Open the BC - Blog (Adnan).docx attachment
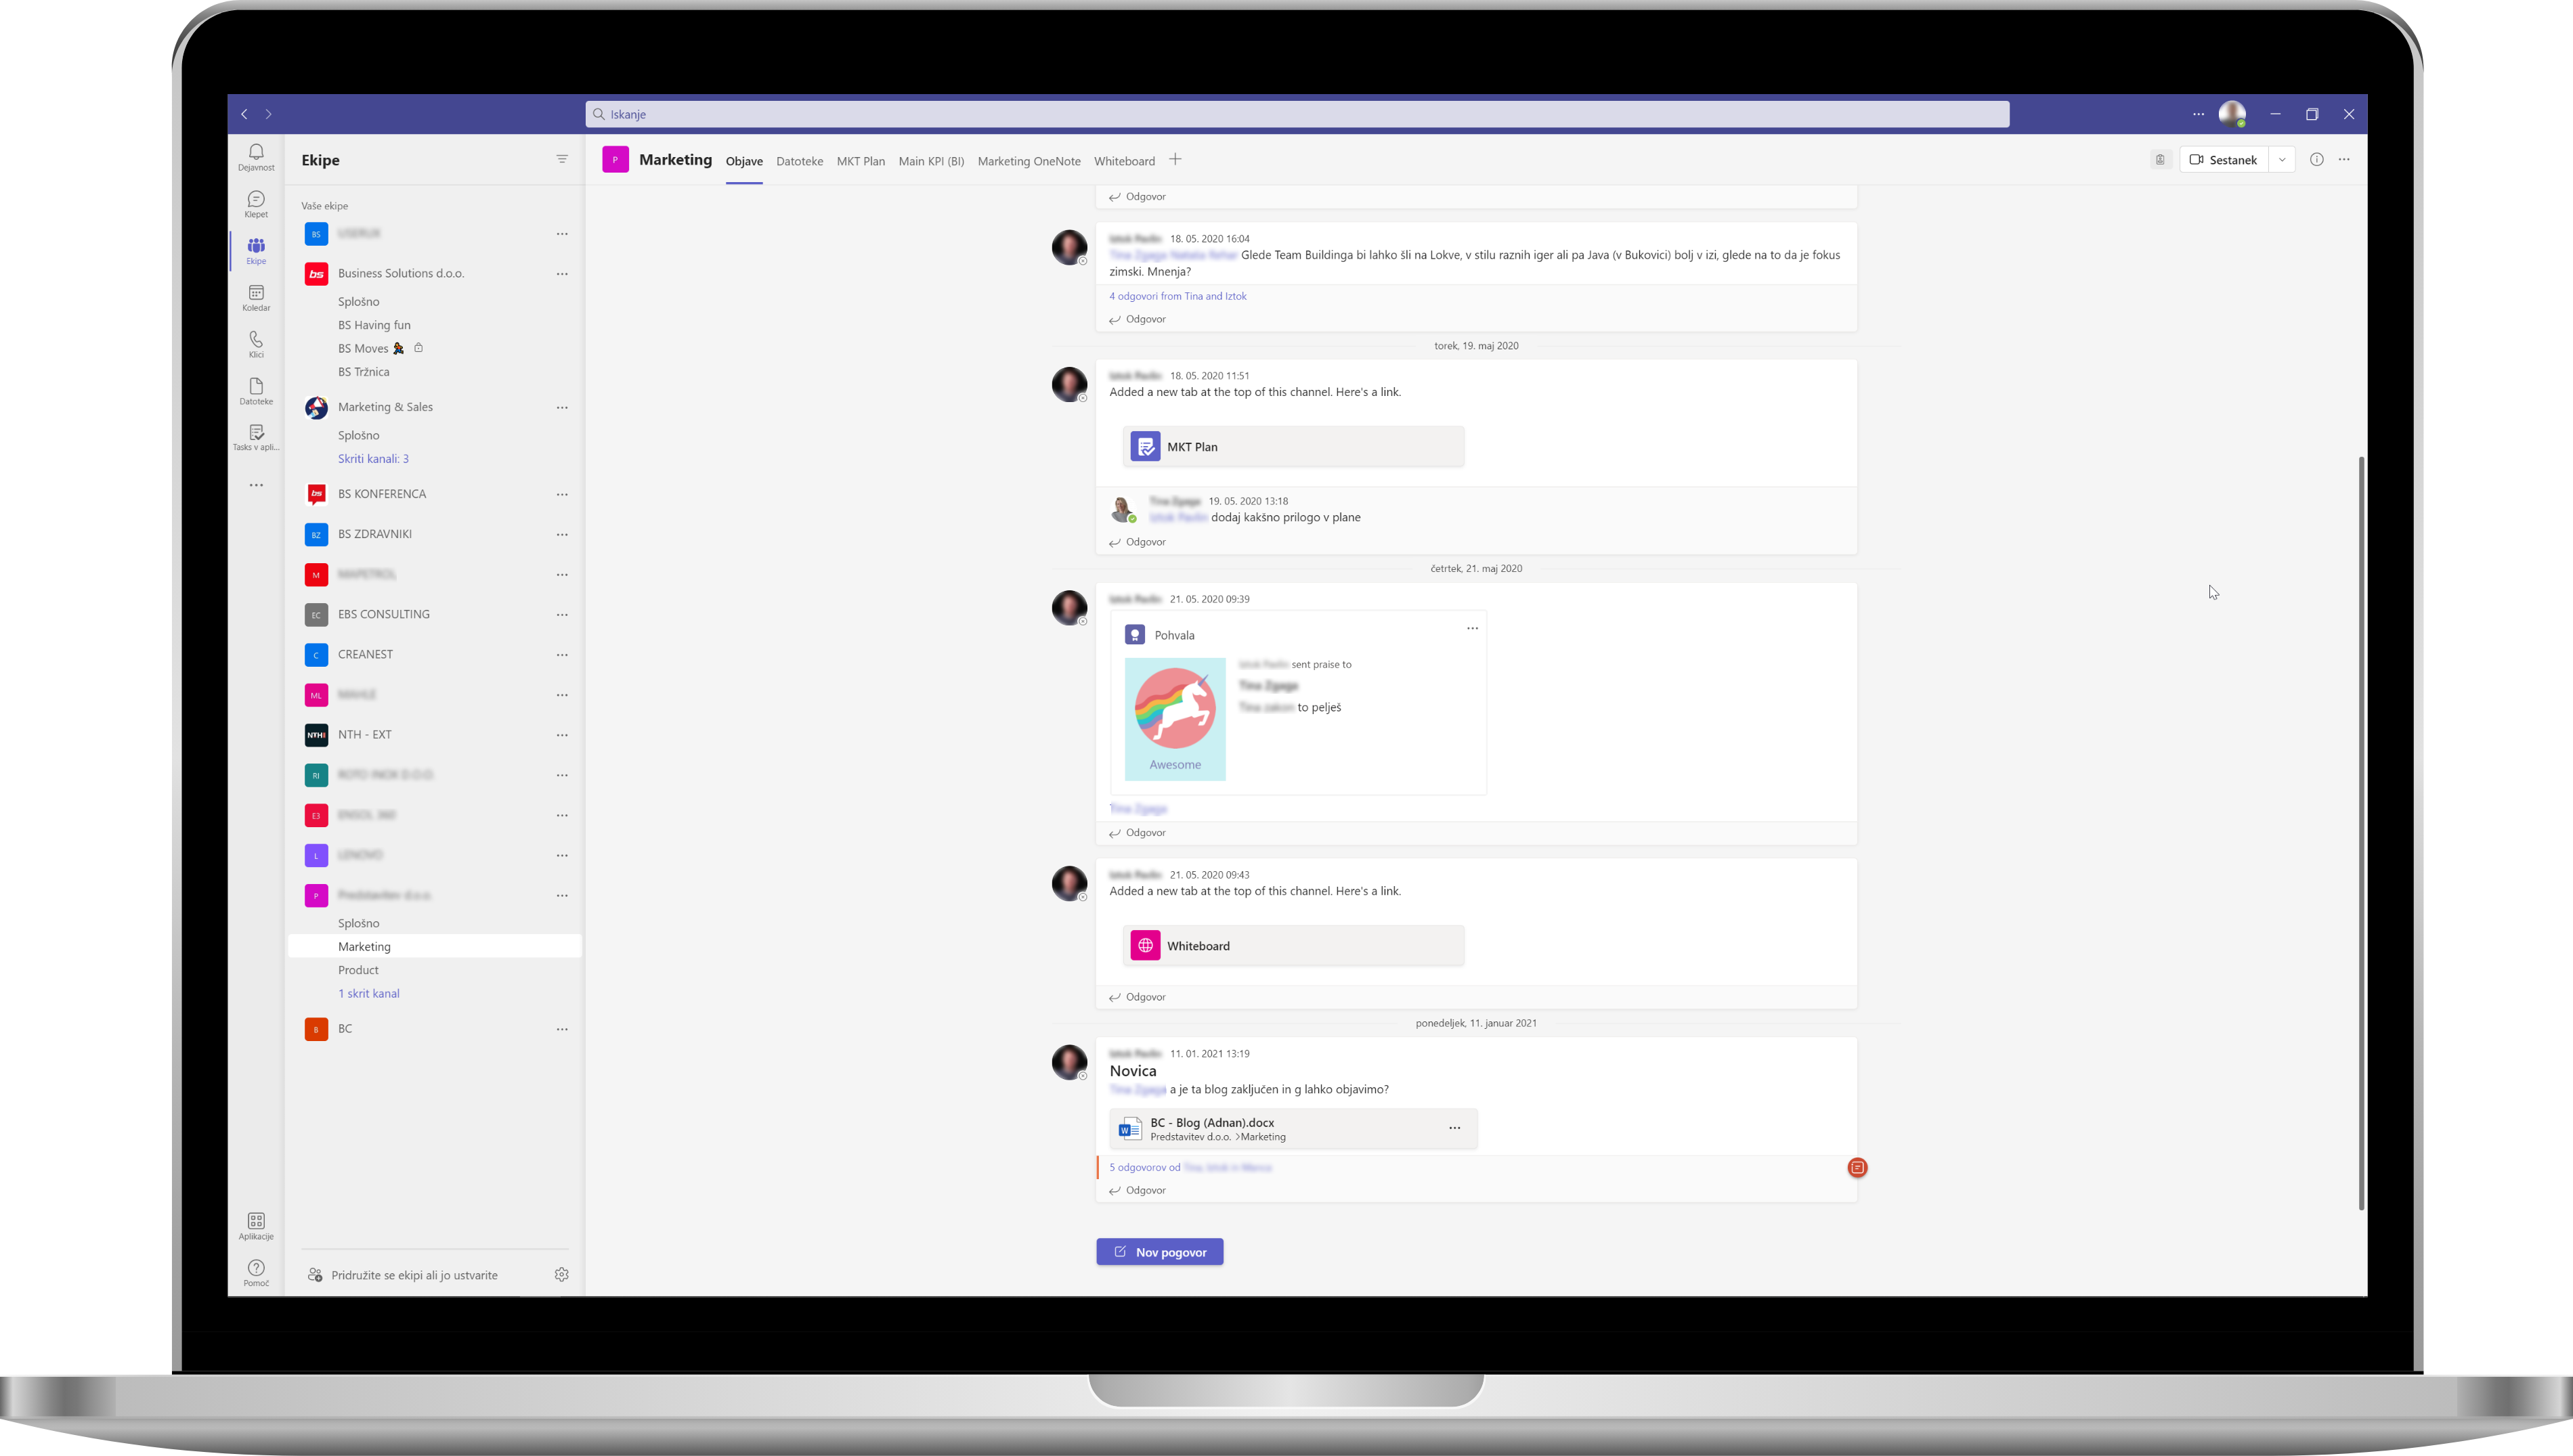This screenshot has width=2573, height=1456. tap(1293, 1129)
